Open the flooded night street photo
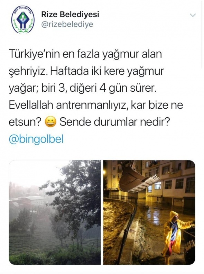This screenshot has height=274, width=204. [x=149, y=212]
